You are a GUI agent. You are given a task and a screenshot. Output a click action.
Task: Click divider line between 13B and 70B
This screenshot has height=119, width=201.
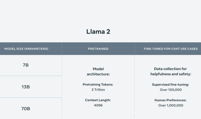(x=31, y=98)
